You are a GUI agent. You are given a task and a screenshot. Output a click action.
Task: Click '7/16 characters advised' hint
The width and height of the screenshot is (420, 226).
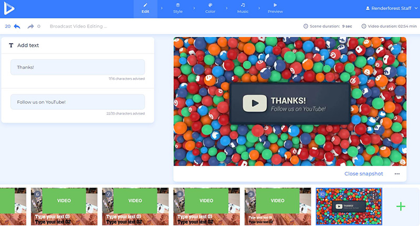(x=127, y=79)
